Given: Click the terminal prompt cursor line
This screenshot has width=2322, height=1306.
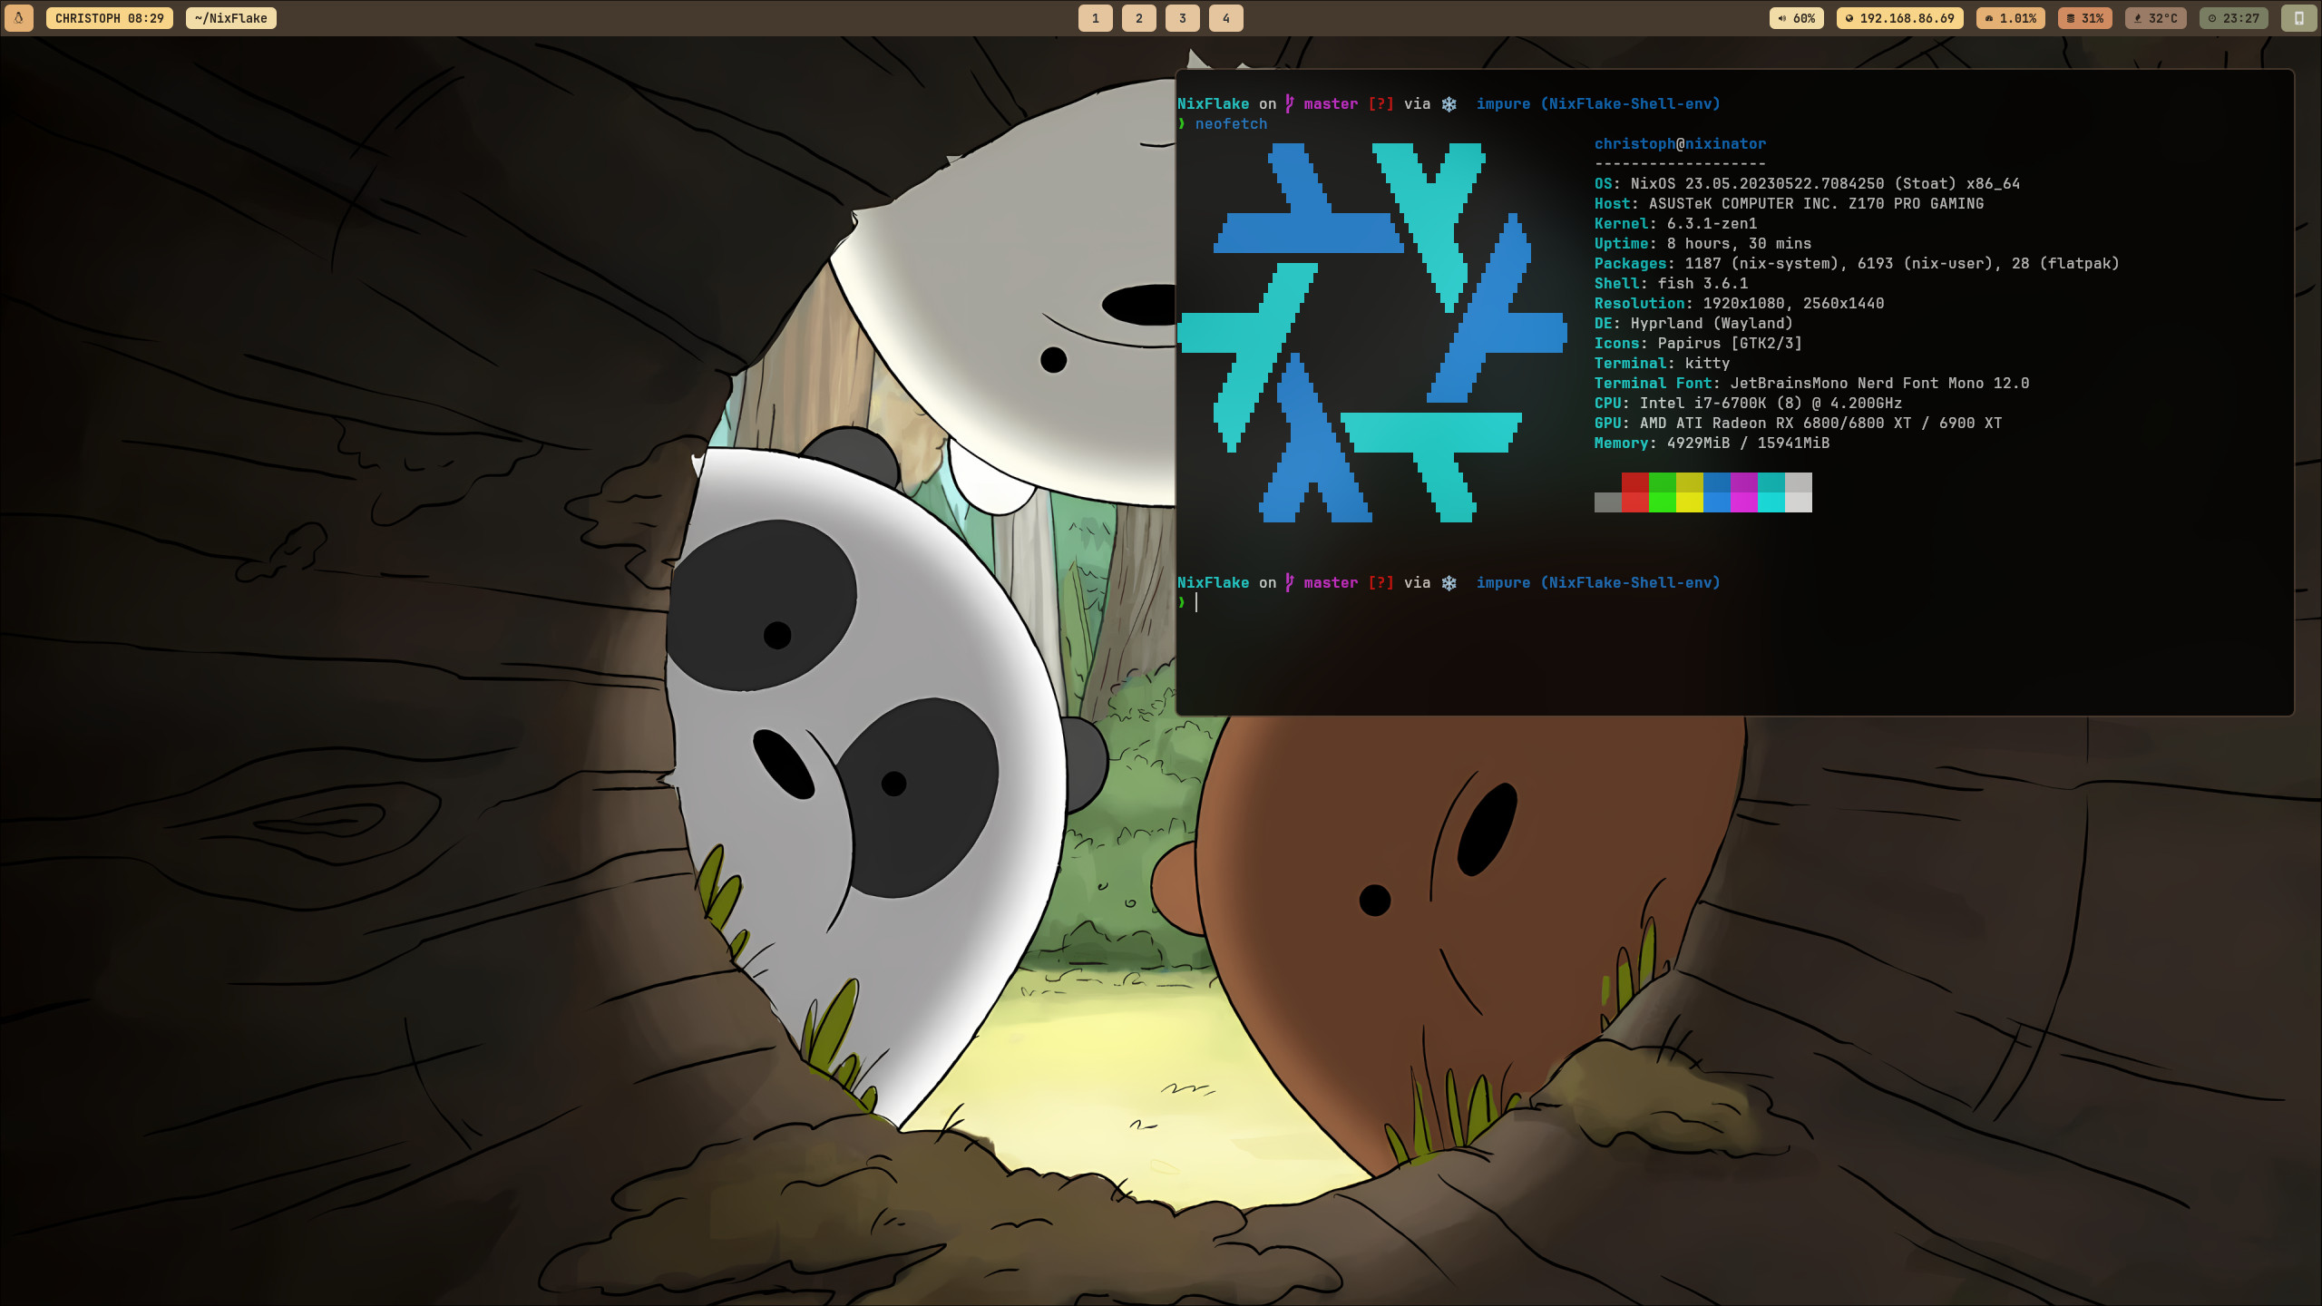Looking at the screenshot, I should click(1197, 603).
